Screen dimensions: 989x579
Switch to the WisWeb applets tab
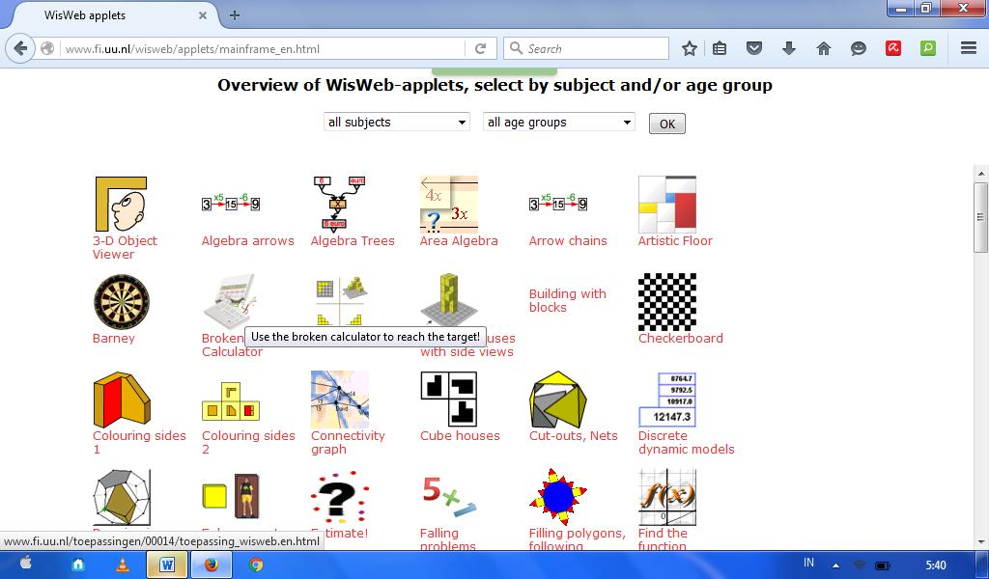click(x=116, y=14)
